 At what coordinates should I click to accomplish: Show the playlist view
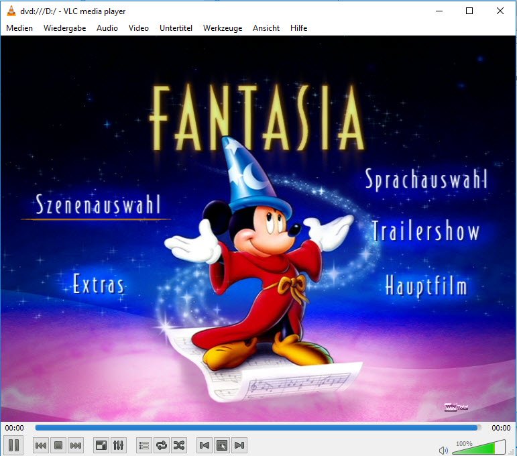(x=144, y=445)
